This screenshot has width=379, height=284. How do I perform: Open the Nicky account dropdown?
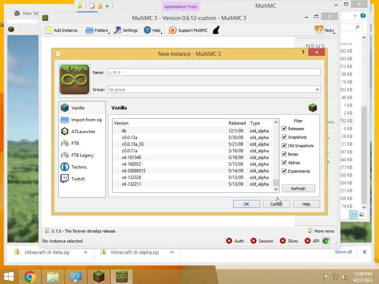(x=325, y=30)
